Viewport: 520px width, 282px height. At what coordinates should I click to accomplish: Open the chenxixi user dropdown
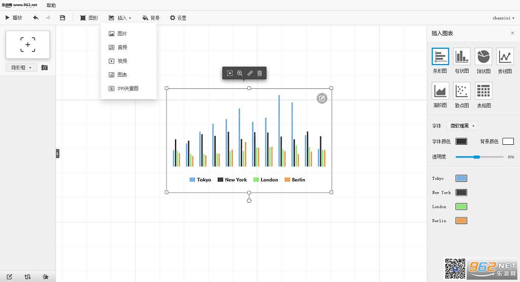pyautogui.click(x=503, y=18)
